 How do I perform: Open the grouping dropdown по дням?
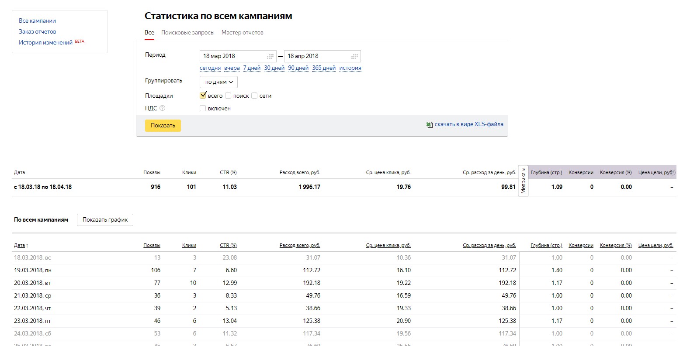point(219,82)
